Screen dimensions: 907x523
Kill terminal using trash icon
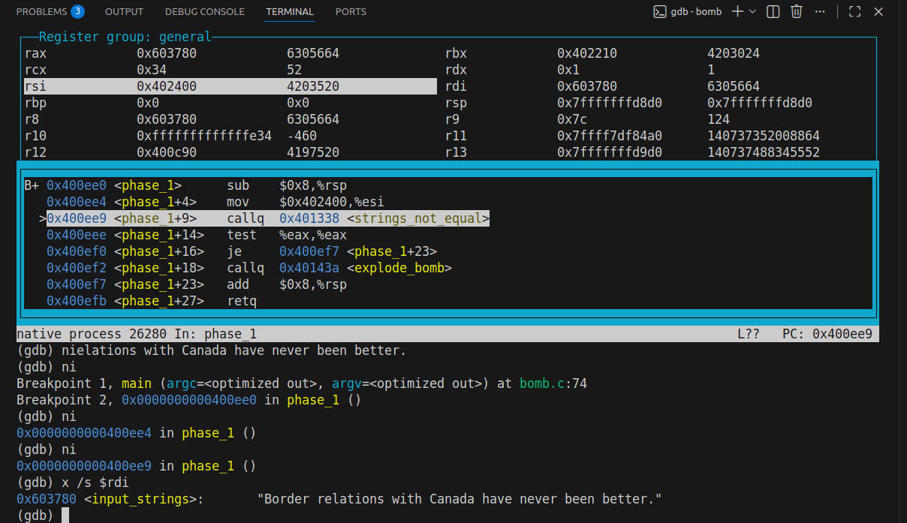[x=797, y=11]
